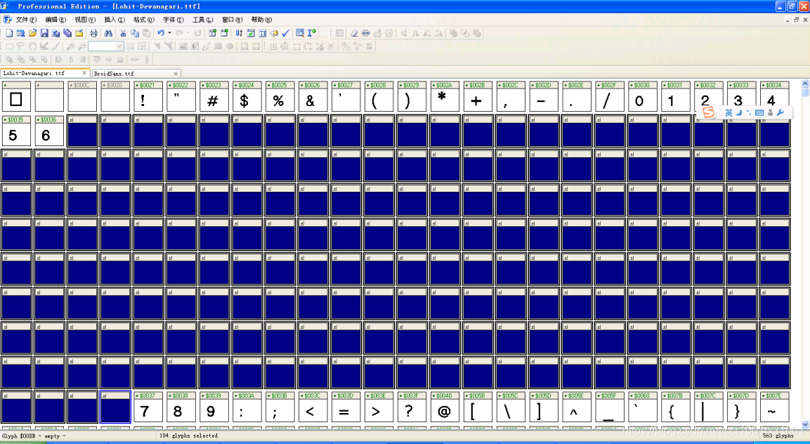Screen dimensions: 810x444
Task: Open the zoom level combo box
Action: [x=106, y=46]
